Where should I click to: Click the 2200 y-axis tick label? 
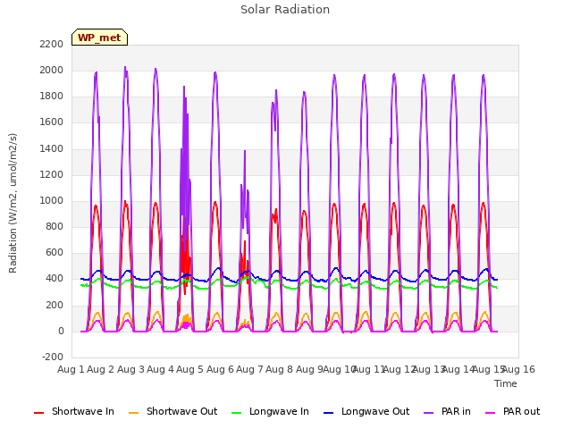click(x=52, y=44)
